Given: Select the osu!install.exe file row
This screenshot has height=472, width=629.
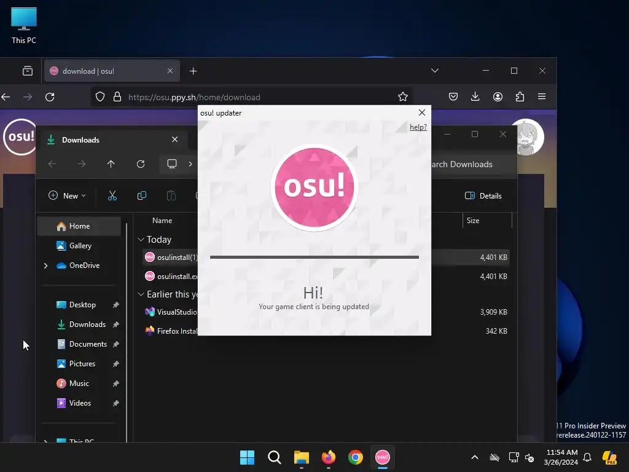Looking at the screenshot, I should pos(326,277).
